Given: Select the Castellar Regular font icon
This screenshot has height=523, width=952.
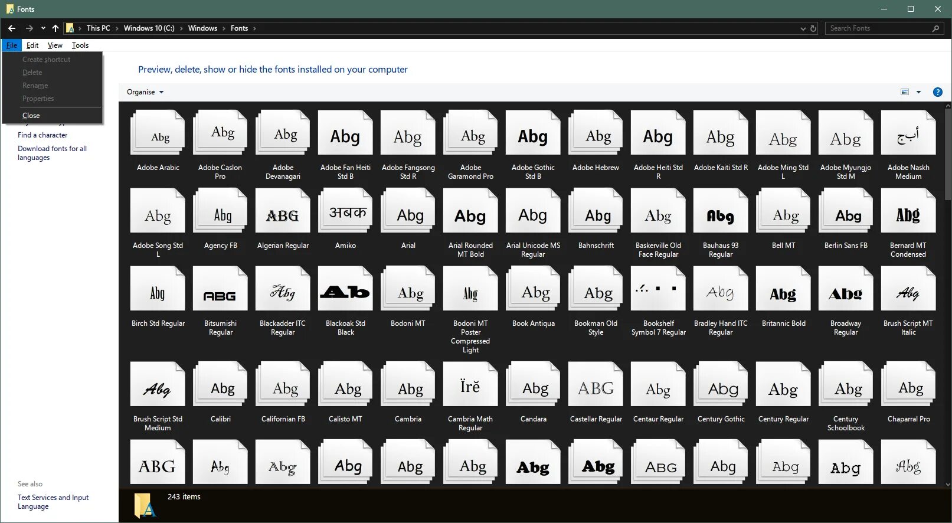Looking at the screenshot, I should (x=596, y=385).
